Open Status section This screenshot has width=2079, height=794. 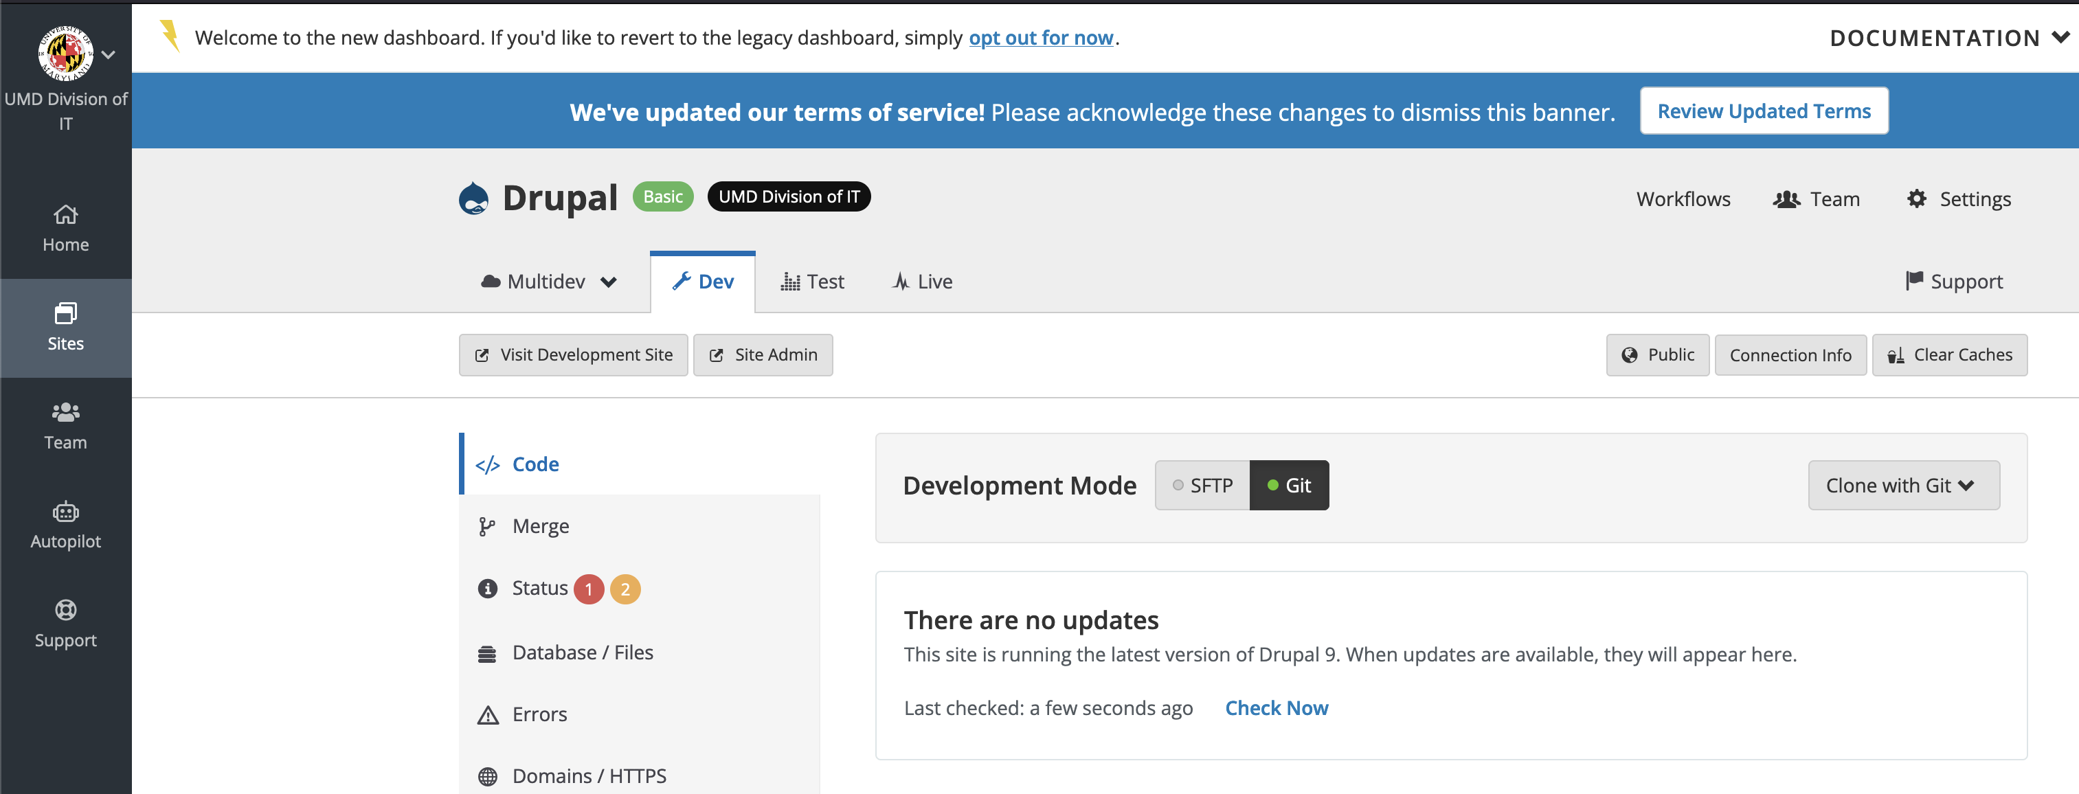pyautogui.click(x=640, y=588)
